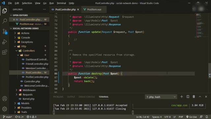Open FriendController.php in explorer
The width and height of the screenshot is (211, 119).
(37, 64)
